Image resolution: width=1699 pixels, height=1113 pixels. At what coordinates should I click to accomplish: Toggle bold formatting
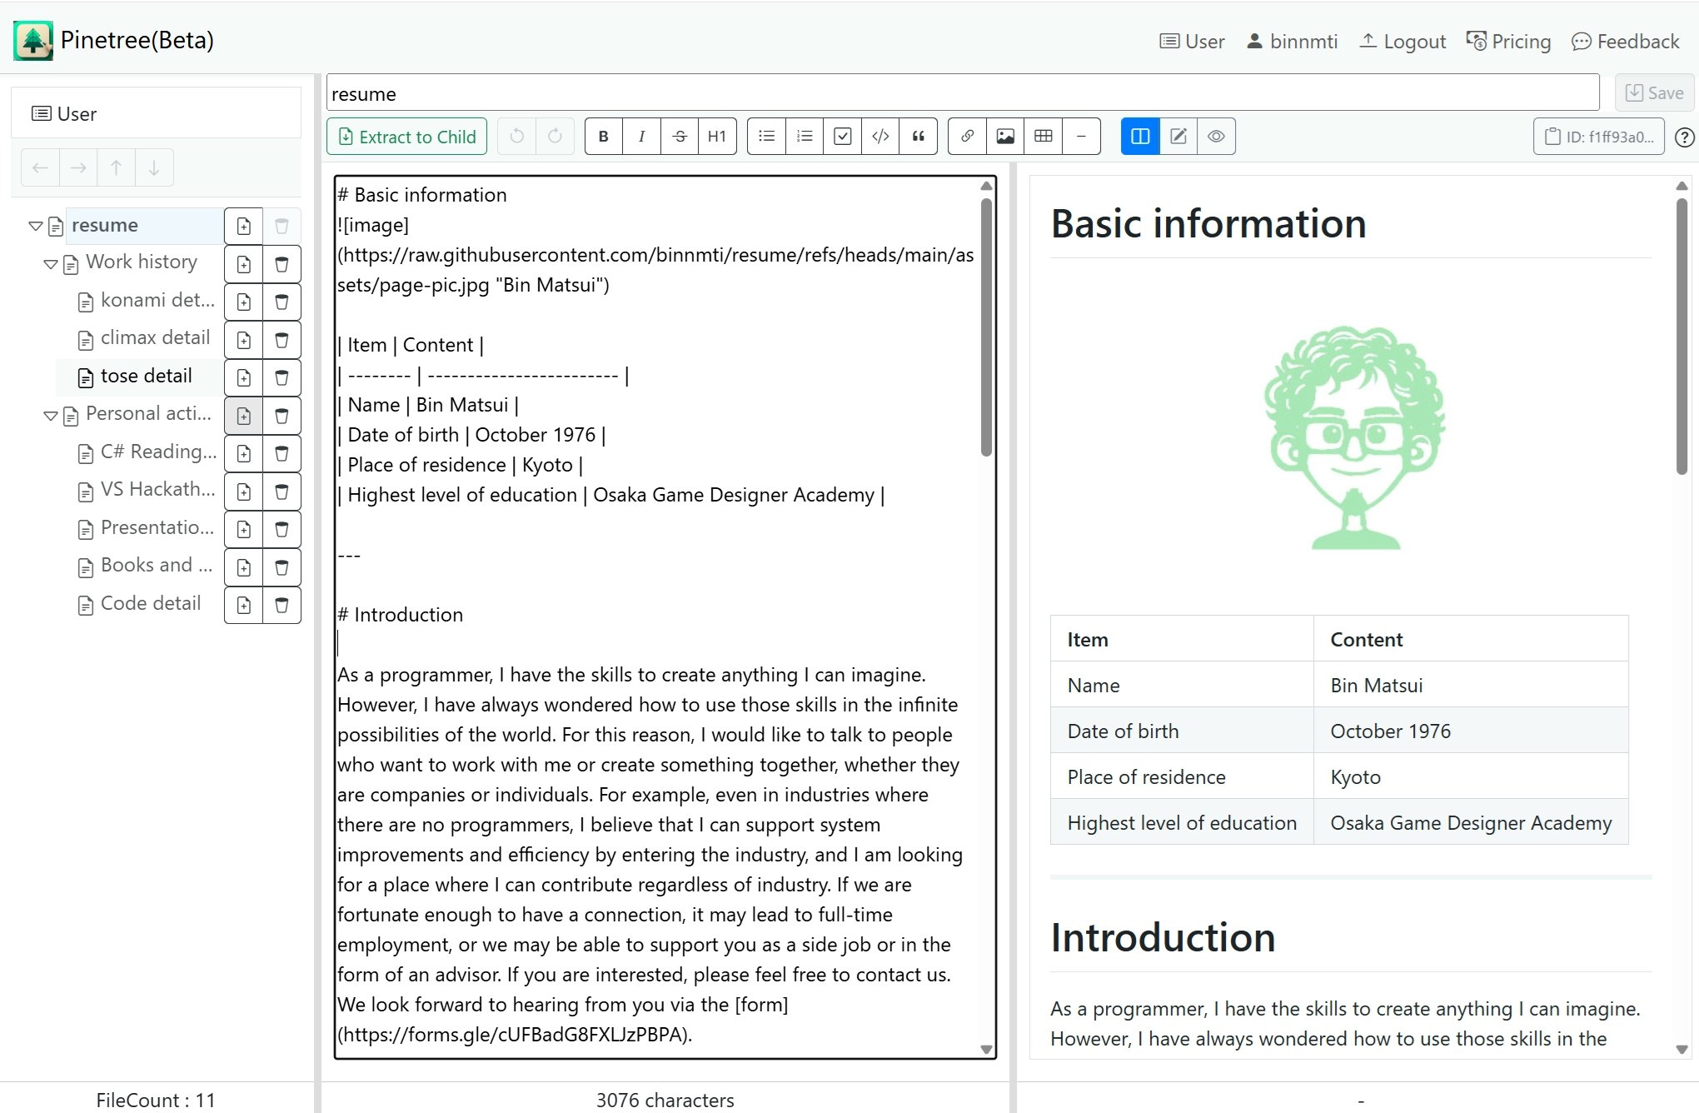tap(603, 136)
